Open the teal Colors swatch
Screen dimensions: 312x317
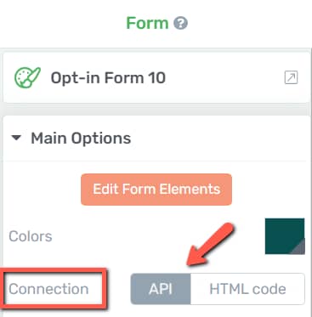[x=285, y=236]
